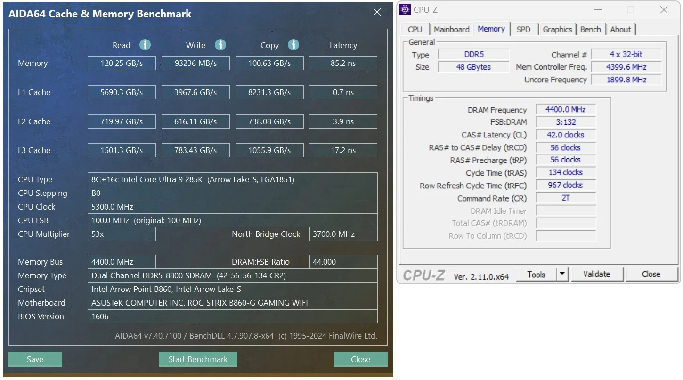The image size is (683, 380).
Task: Click the L1 Cache Copy value 8231.3 GB/s
Action: (x=269, y=92)
